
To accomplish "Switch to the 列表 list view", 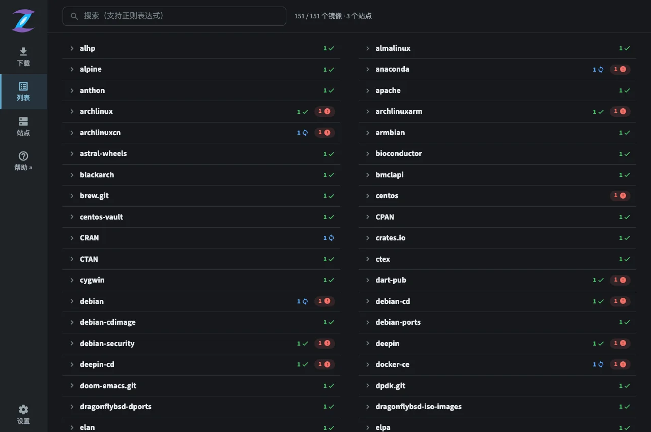I will click(23, 91).
